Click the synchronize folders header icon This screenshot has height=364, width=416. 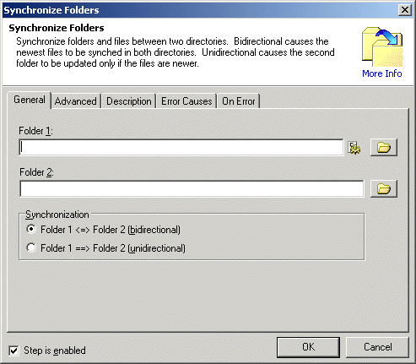[x=382, y=47]
